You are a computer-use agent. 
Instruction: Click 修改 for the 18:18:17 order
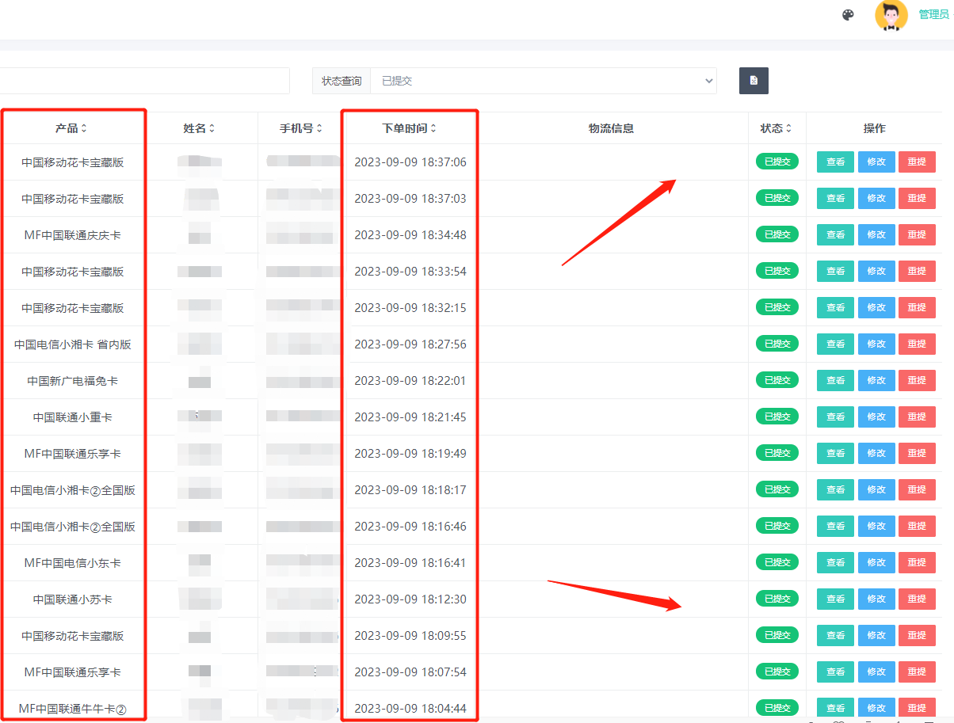[876, 490]
